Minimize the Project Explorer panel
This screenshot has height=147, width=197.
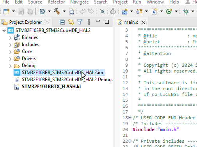coord(98,21)
